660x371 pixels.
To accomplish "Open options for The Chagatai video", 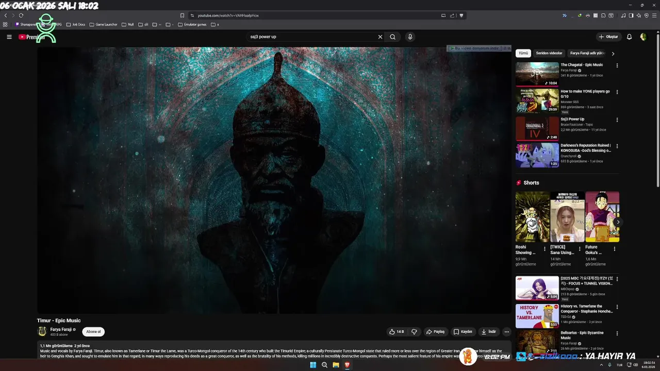I will 617,65.
